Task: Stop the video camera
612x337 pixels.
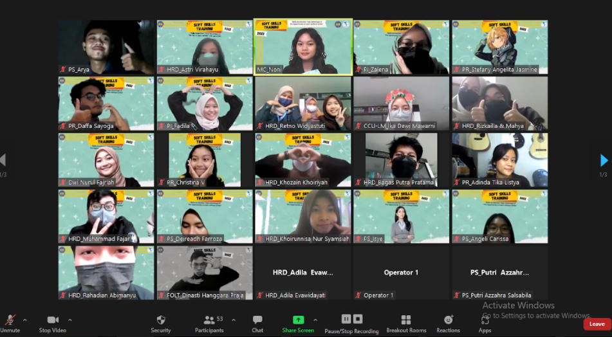Action: click(53, 320)
